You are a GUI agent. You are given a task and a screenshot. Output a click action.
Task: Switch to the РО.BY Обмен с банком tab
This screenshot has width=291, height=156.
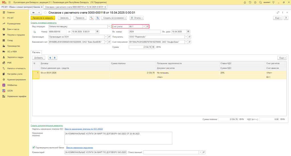click(21, 7)
